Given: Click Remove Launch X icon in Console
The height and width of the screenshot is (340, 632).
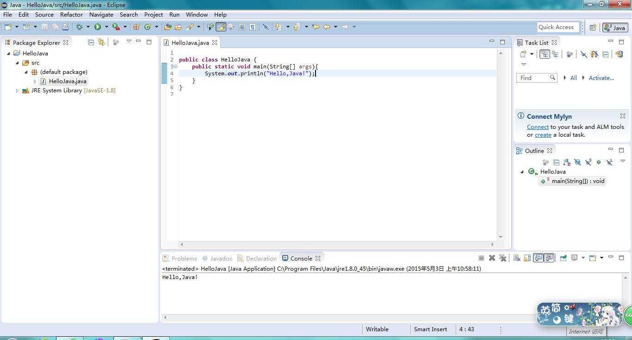Looking at the screenshot, I should (492, 258).
